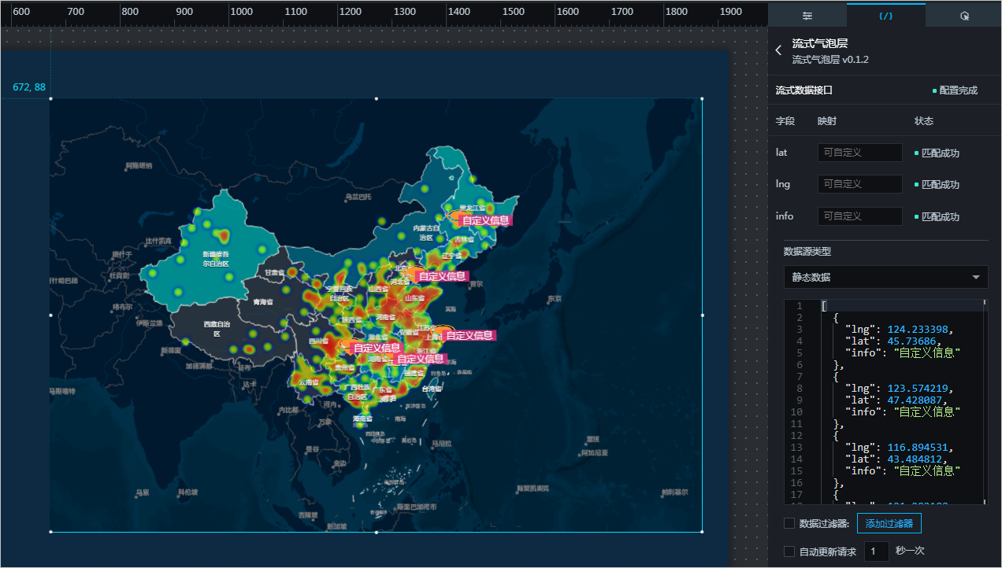Click the 流式数据接口 heading

(x=804, y=90)
